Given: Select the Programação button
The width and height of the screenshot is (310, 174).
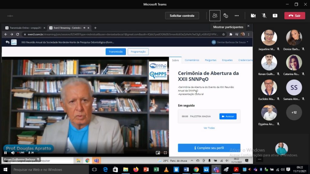Looking at the screenshot, I should click(138, 52).
